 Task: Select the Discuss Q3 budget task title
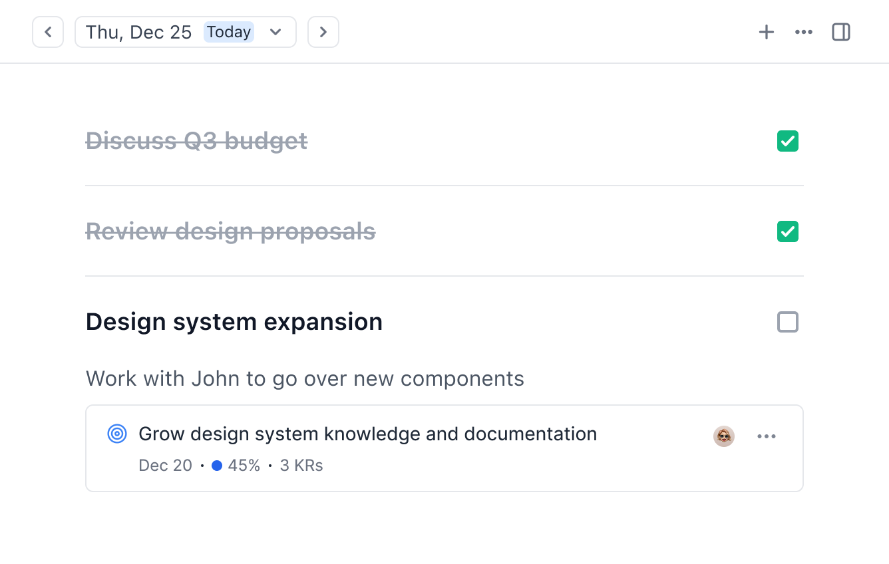point(197,141)
